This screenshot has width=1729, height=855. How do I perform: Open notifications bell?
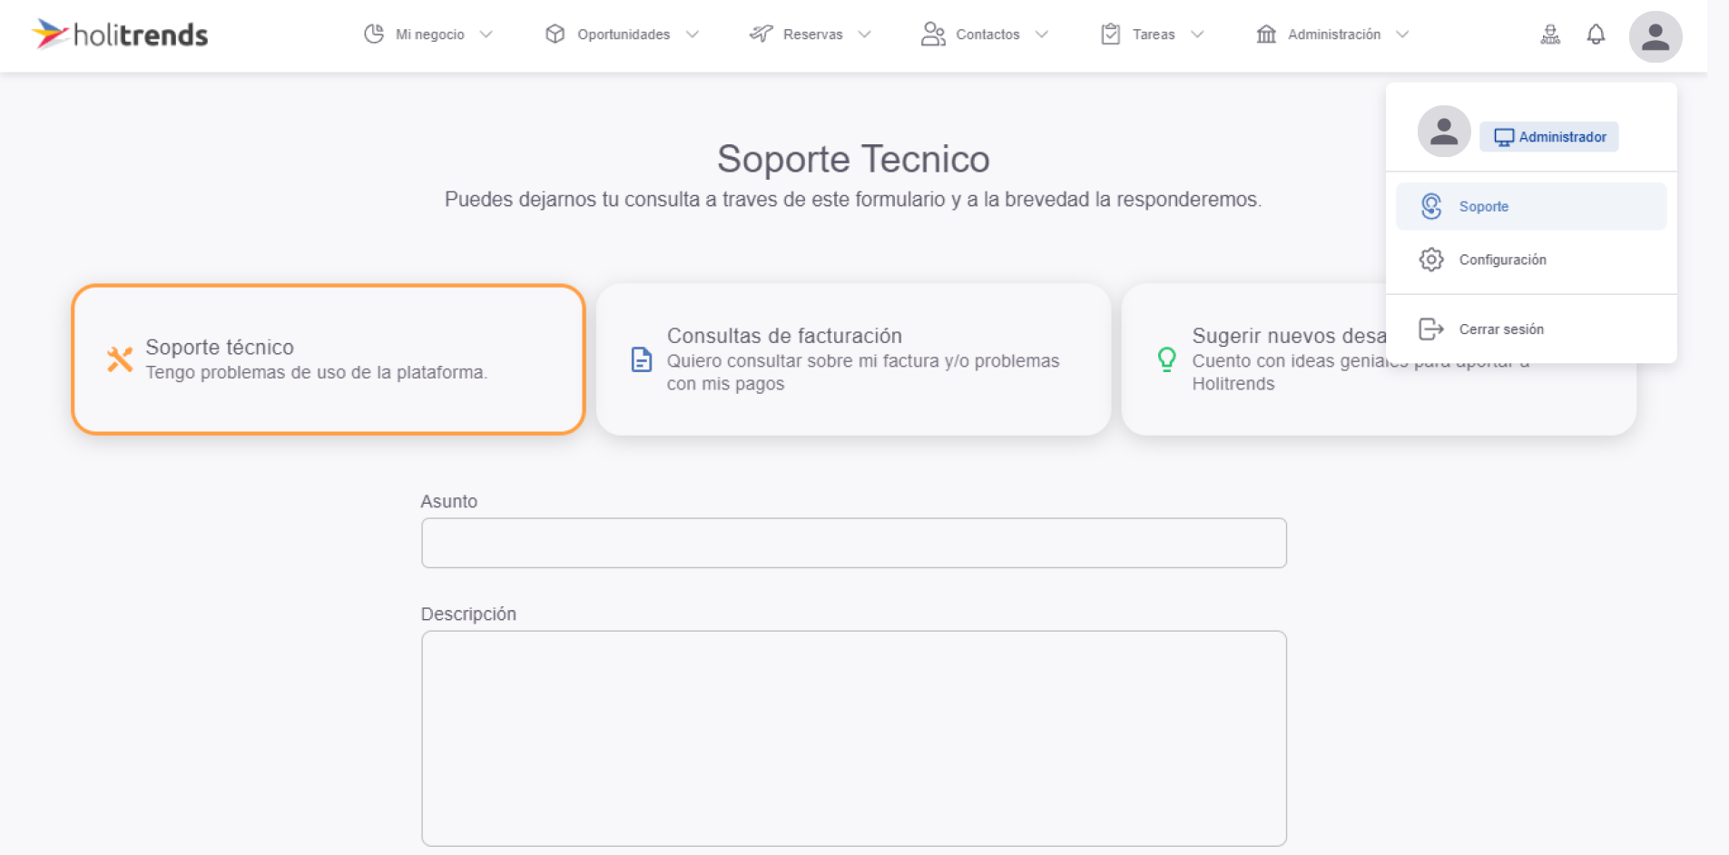(x=1596, y=35)
